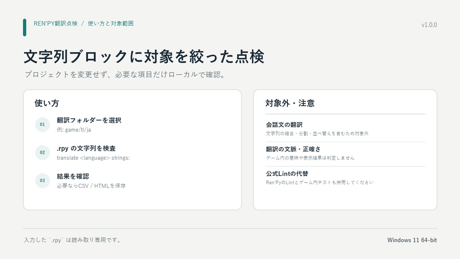Click the note "必要ならCSV / HTMLを保存"
Image resolution: width=460 pixels, height=259 pixels.
[91, 186]
